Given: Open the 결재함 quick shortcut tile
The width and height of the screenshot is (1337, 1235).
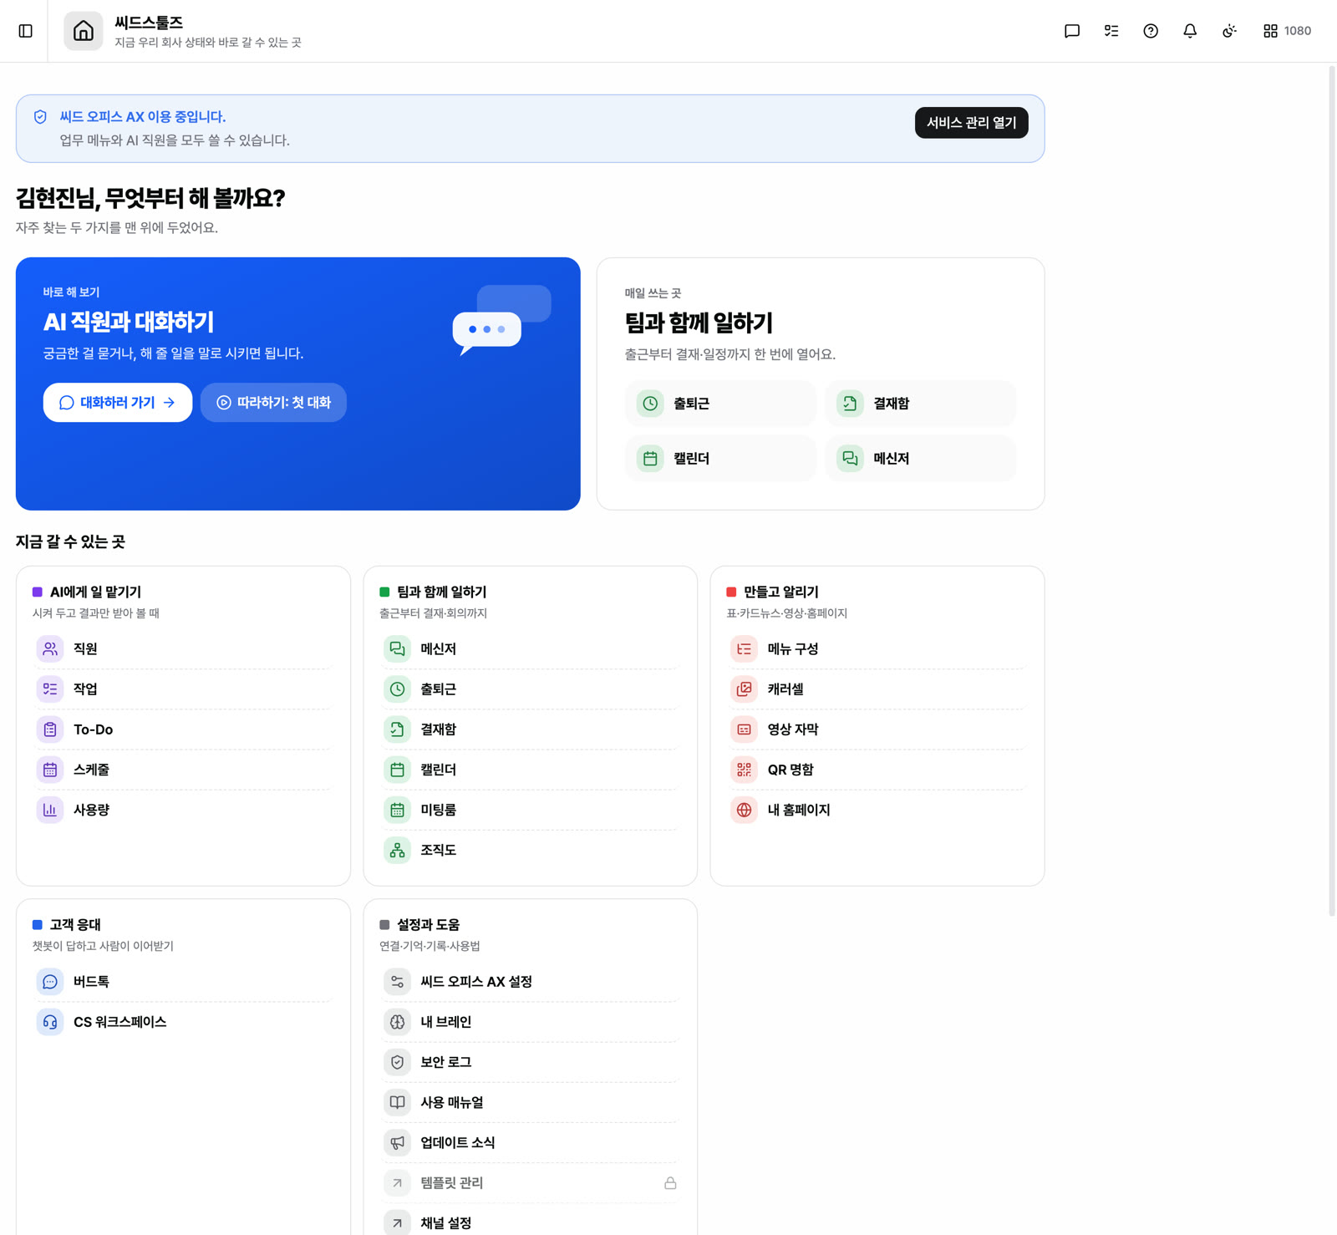Looking at the screenshot, I should [x=920, y=404].
